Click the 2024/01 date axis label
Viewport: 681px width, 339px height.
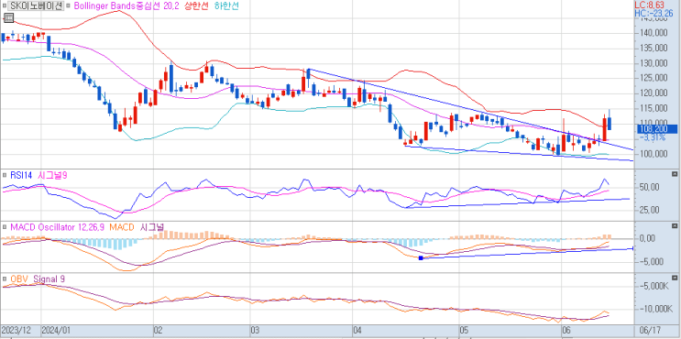(56, 330)
